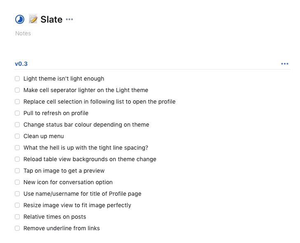Viewport: 300px width, 243px height.
Task: Tick the "Pull to refresh on profile" checkbox
Action: click(17, 113)
